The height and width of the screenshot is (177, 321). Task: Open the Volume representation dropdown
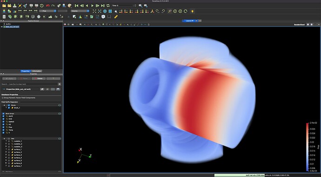tap(80, 11)
